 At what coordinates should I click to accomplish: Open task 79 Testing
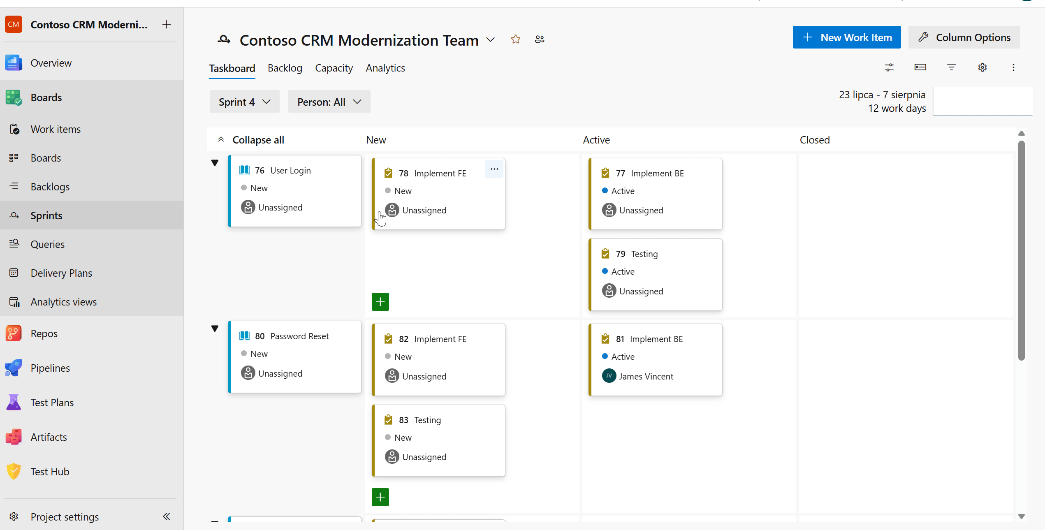click(x=644, y=254)
